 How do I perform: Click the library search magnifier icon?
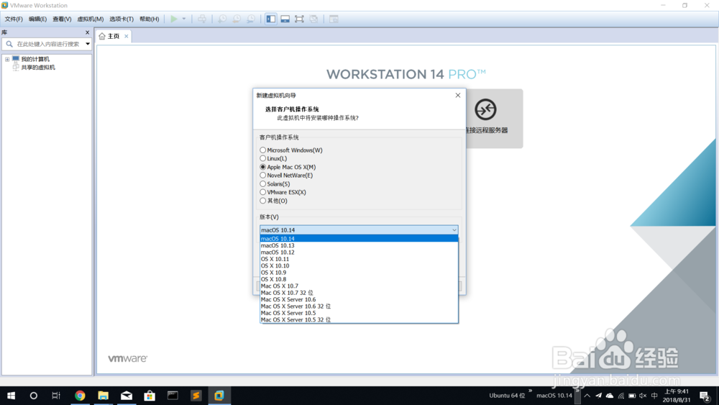coord(9,44)
